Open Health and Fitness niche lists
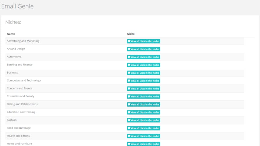260x146 pixels. pos(144,136)
